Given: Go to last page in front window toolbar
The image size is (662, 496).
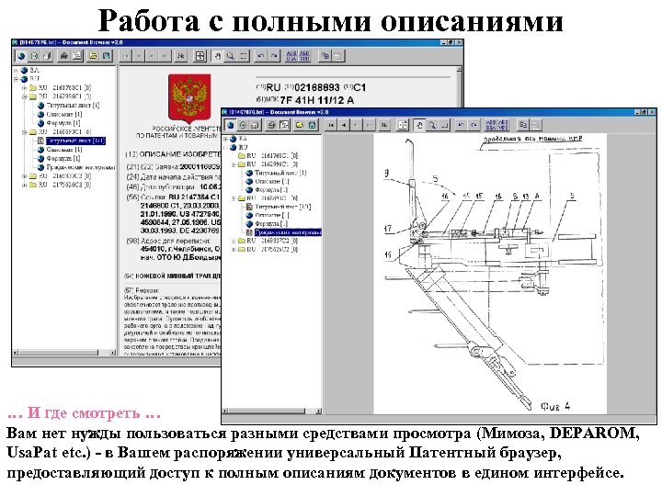Looking at the screenshot, I should coord(369,125).
